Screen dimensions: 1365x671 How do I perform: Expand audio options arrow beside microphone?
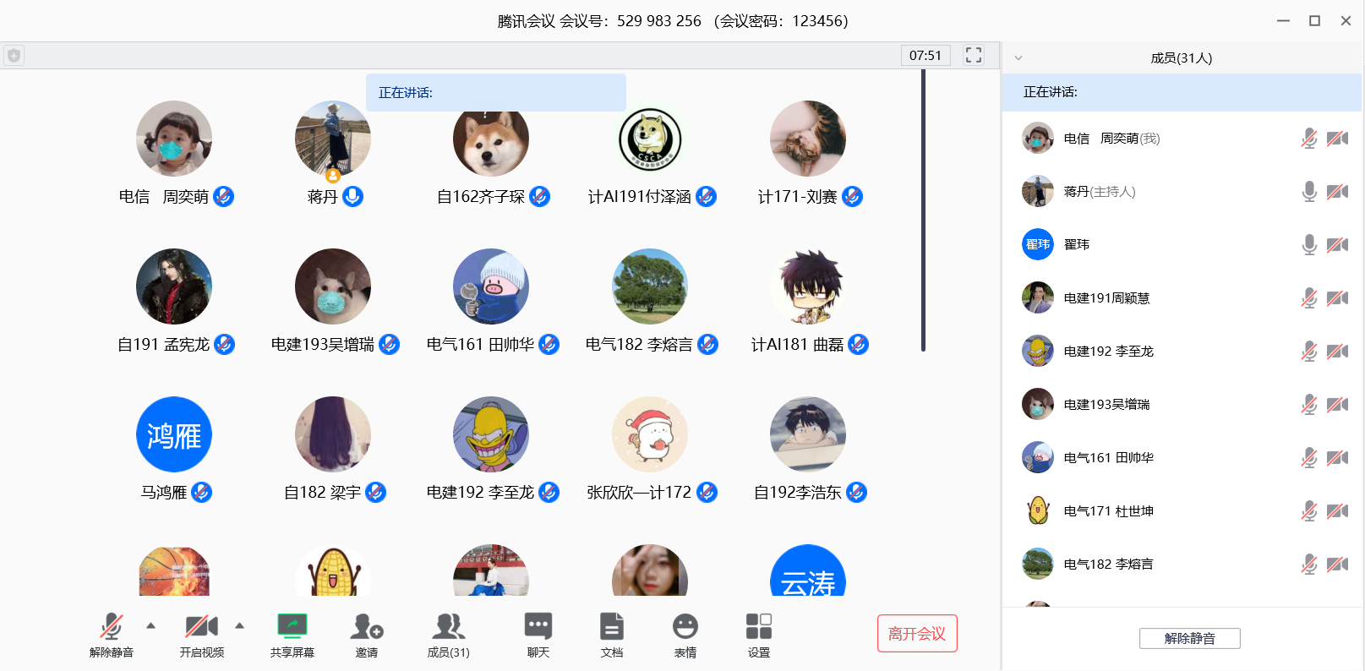coord(150,626)
